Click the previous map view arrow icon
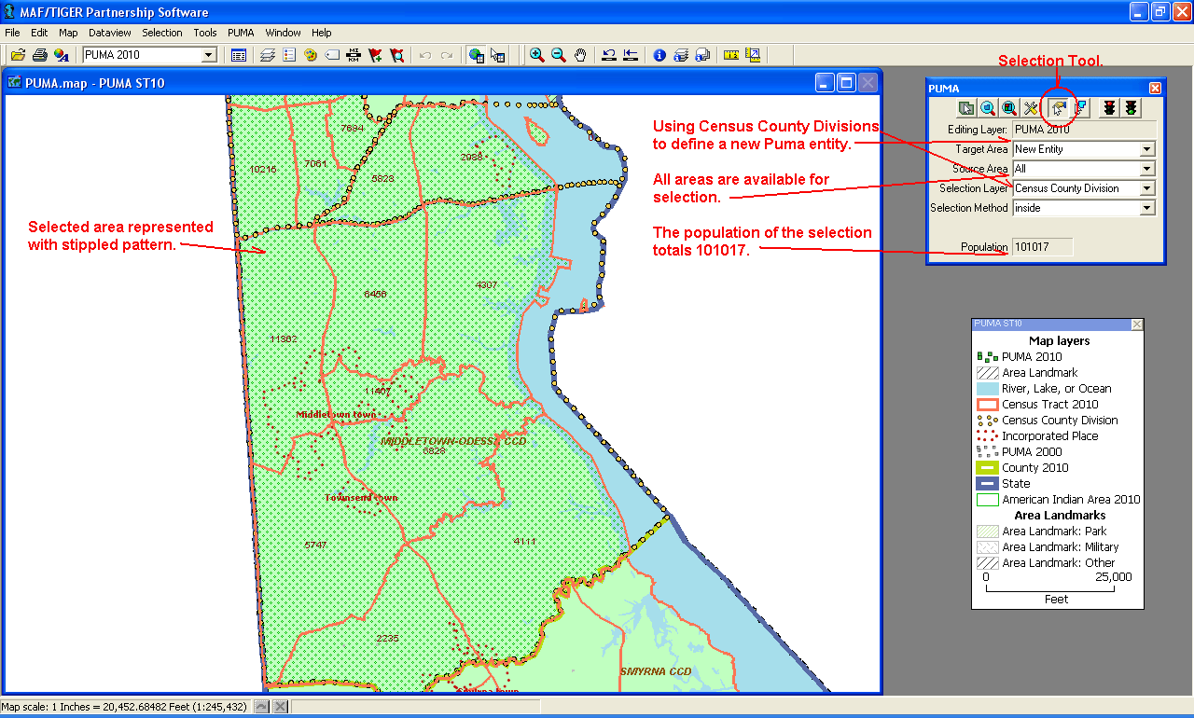 pos(609,55)
